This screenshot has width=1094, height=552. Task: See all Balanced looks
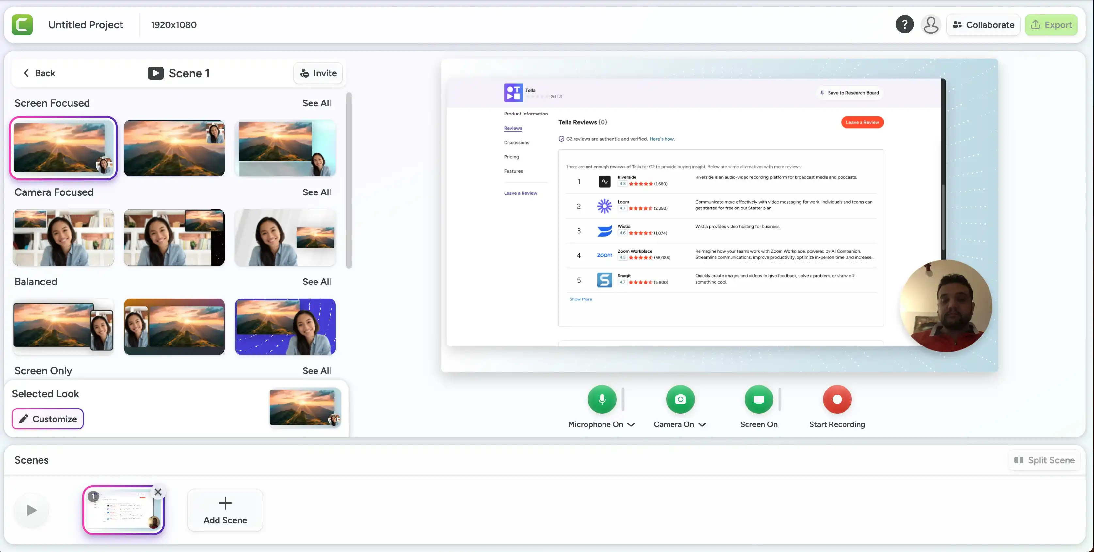point(316,282)
